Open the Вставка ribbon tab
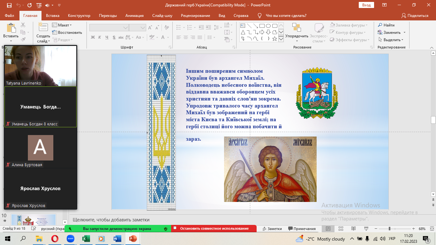The height and width of the screenshot is (245, 436). [53, 16]
